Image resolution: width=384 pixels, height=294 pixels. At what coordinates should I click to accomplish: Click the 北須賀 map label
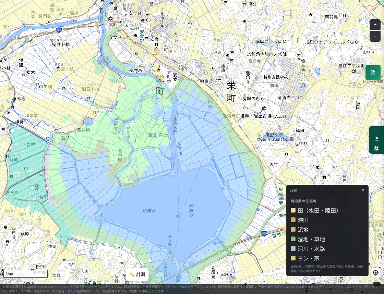213,272
